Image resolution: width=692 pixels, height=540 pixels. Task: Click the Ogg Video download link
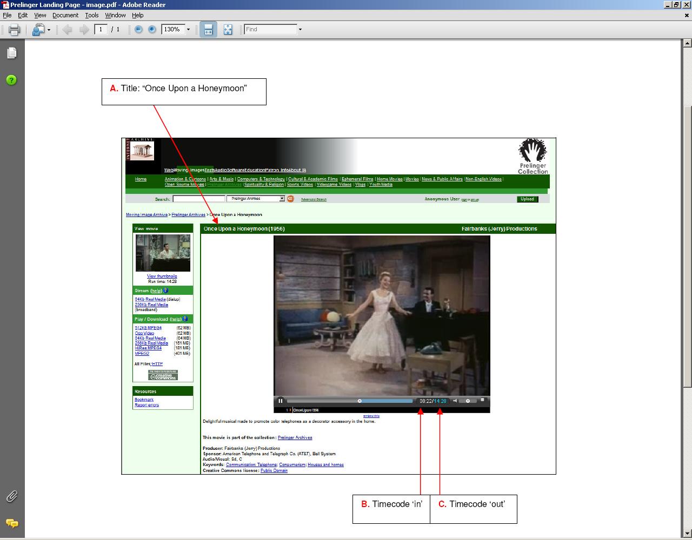pos(144,333)
